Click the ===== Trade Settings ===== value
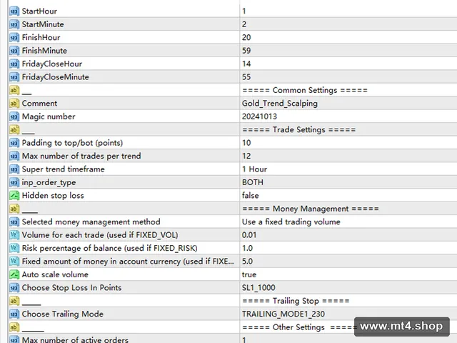The image size is (457, 343). pyautogui.click(x=299, y=129)
